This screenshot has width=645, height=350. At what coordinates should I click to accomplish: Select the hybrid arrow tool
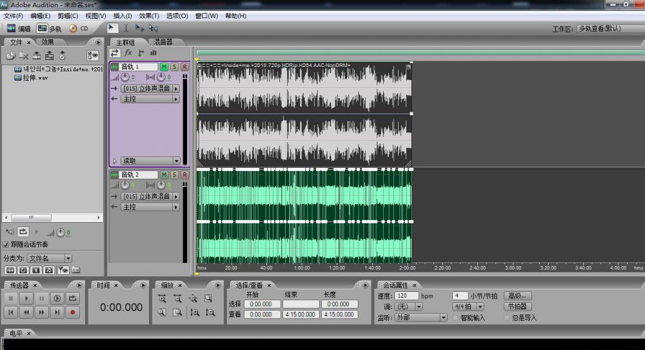click(x=112, y=28)
